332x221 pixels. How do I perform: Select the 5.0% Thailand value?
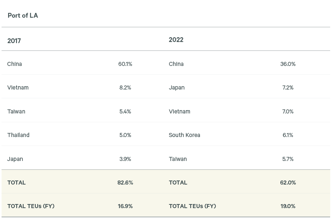pos(125,135)
